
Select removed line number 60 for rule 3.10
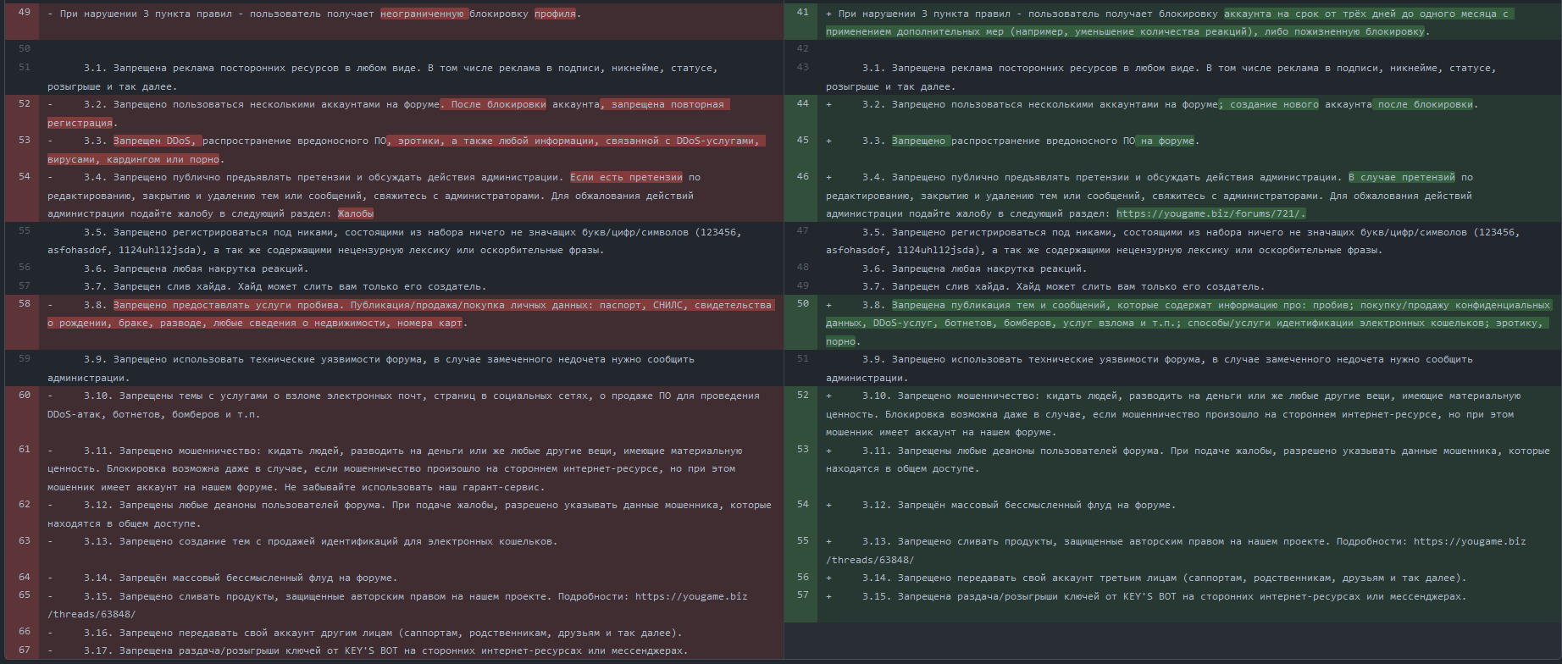[x=24, y=396]
